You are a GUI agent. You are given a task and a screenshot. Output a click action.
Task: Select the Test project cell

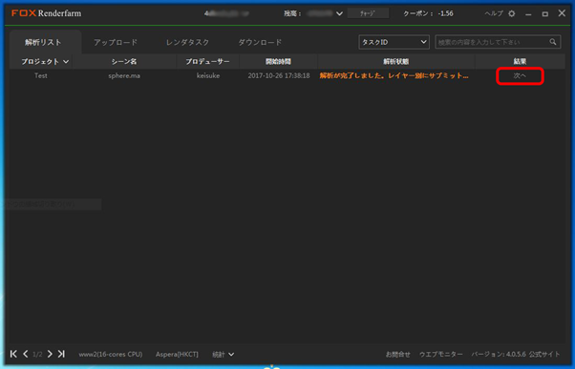point(41,75)
